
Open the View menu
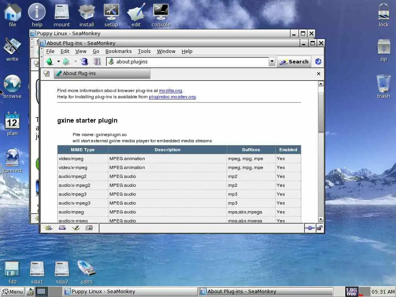point(81,51)
